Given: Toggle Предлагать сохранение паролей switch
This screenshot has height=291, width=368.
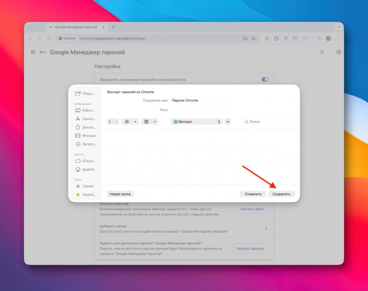Looking at the screenshot, I should point(265,79).
